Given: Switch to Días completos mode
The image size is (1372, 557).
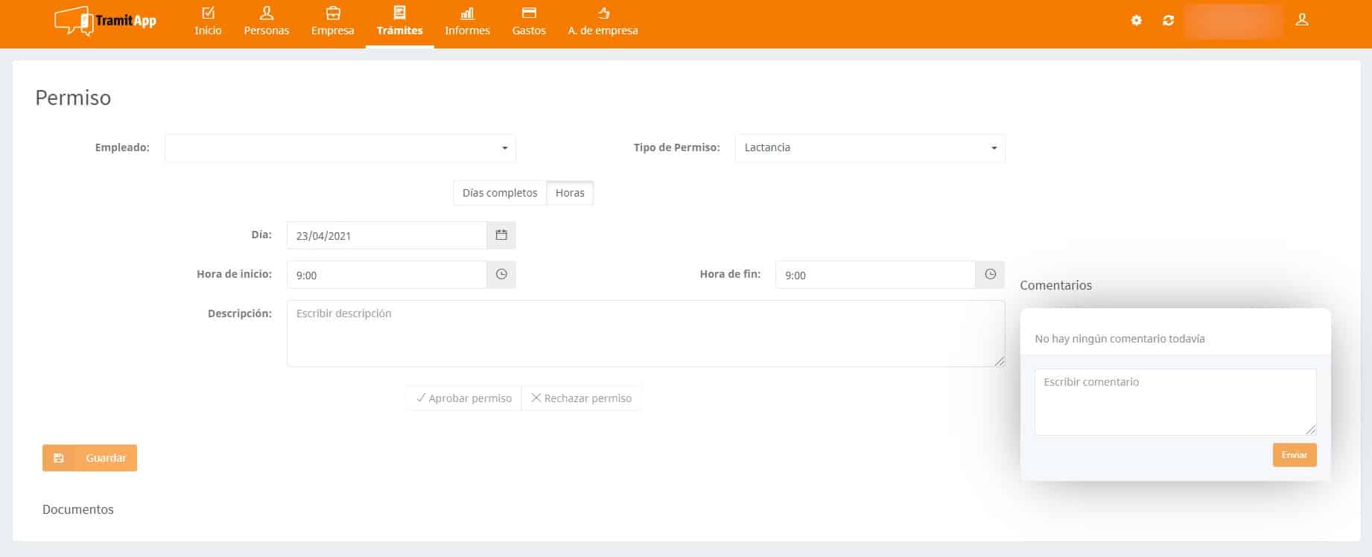Looking at the screenshot, I should [x=500, y=193].
